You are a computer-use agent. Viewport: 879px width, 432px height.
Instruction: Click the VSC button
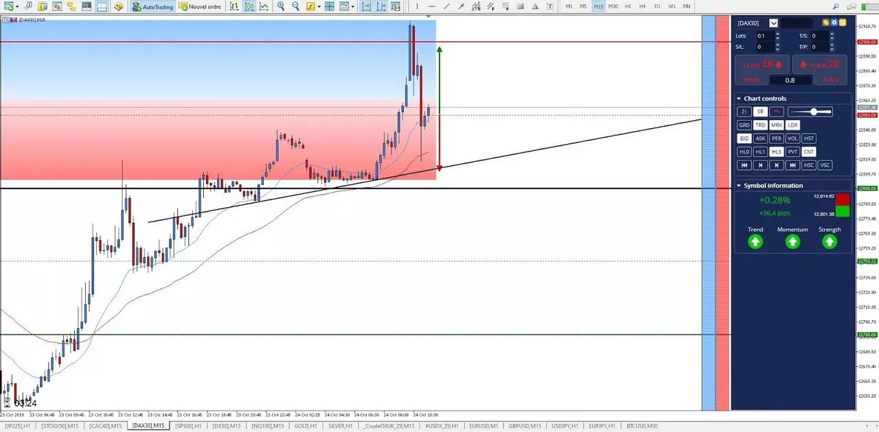825,165
